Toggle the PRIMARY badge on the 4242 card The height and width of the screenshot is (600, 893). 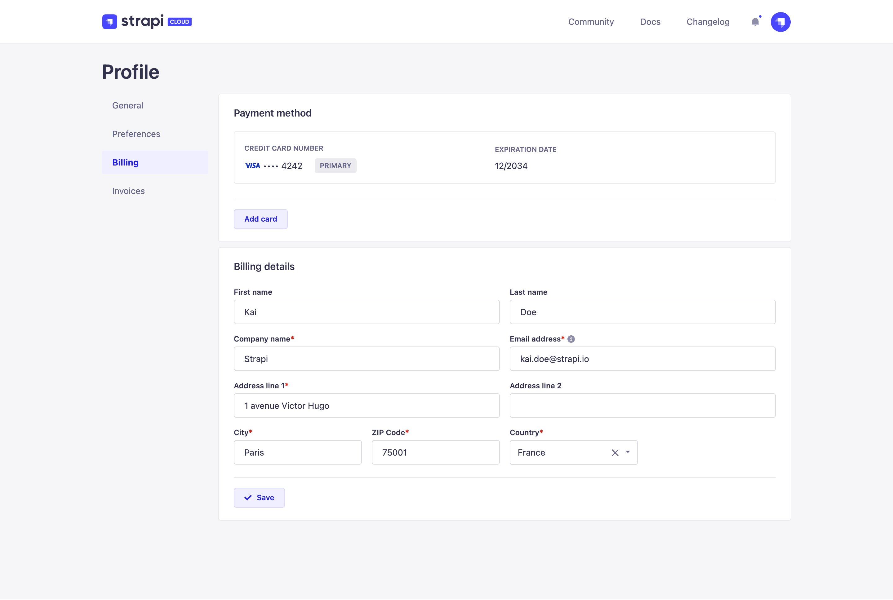click(335, 166)
